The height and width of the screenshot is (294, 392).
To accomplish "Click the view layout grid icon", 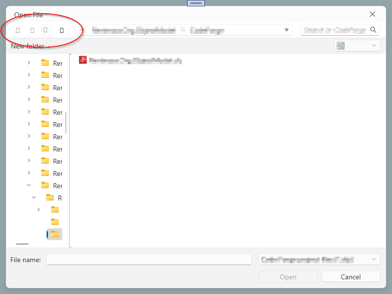I will 341,46.
